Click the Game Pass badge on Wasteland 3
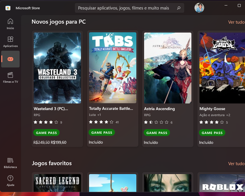 (x=46, y=133)
